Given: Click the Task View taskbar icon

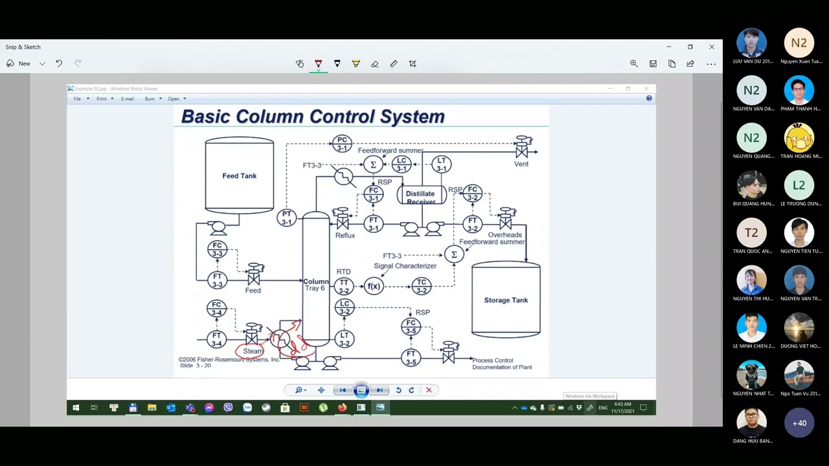Looking at the screenshot, I should tap(94, 407).
